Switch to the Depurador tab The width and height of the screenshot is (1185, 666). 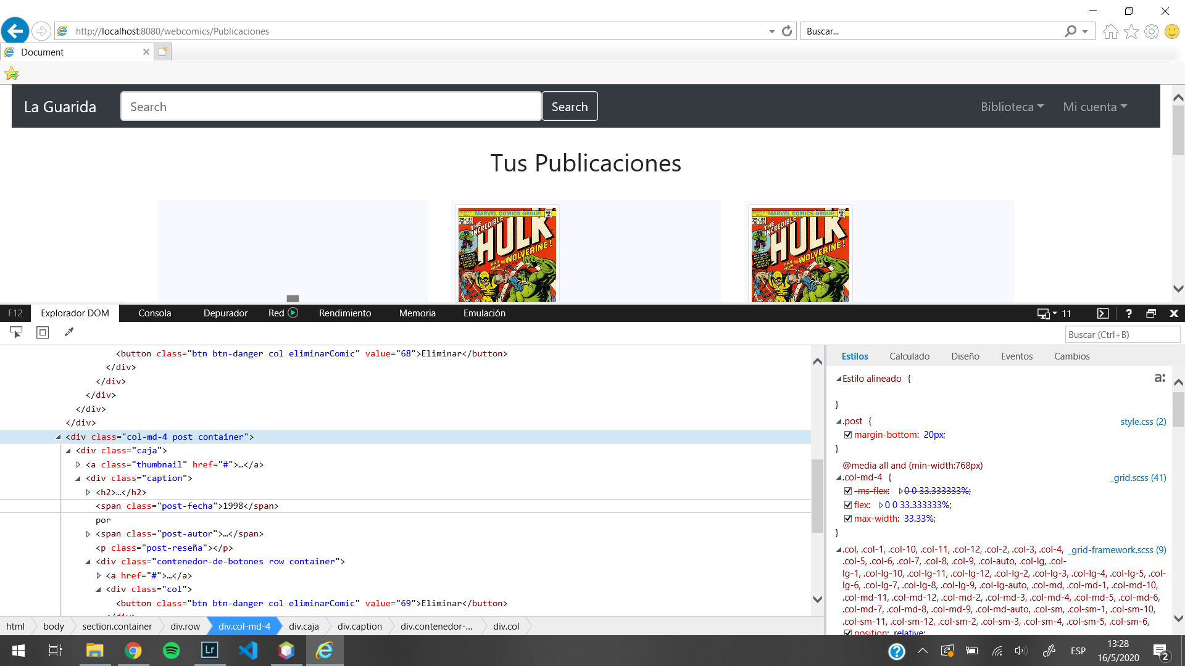pyautogui.click(x=225, y=313)
